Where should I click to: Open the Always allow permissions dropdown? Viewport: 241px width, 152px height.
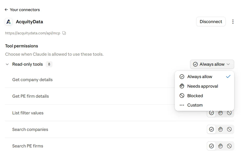point(212,64)
